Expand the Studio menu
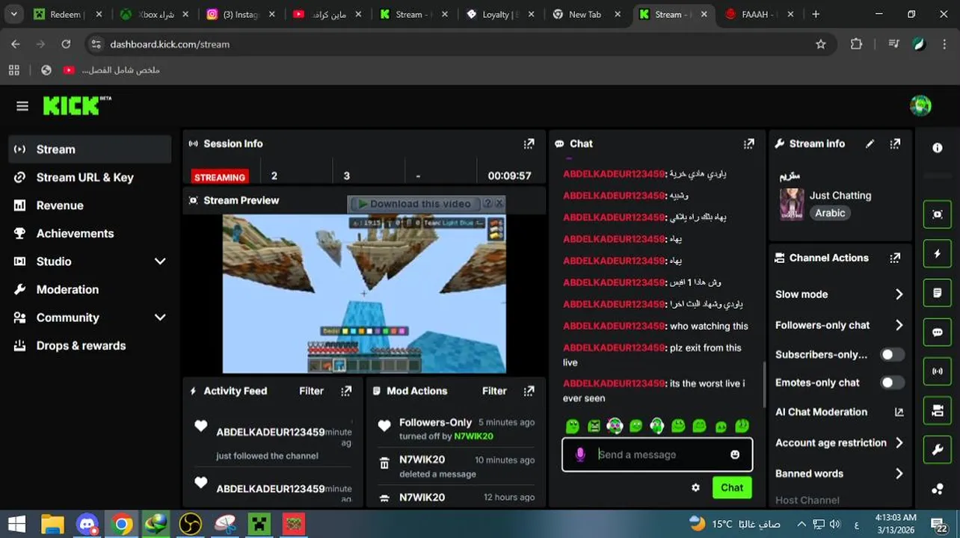 pyautogui.click(x=160, y=262)
